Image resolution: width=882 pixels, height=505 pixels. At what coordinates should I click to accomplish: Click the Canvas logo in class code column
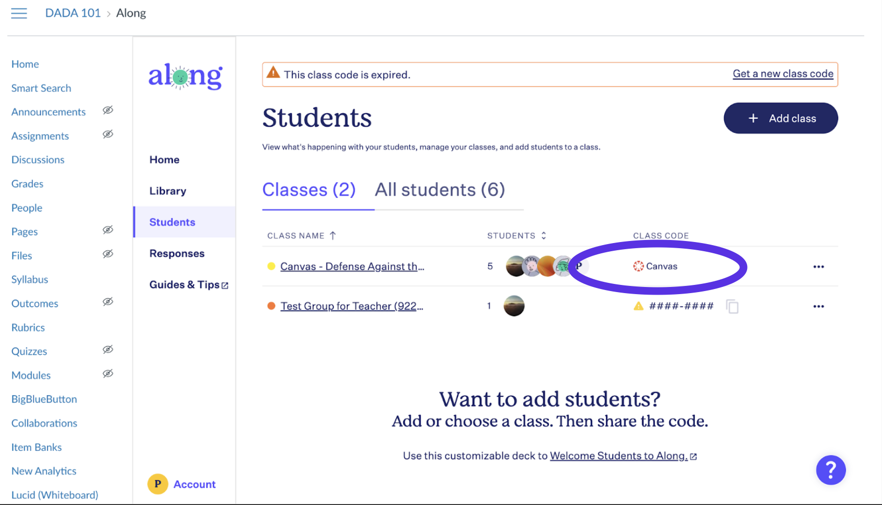638,266
